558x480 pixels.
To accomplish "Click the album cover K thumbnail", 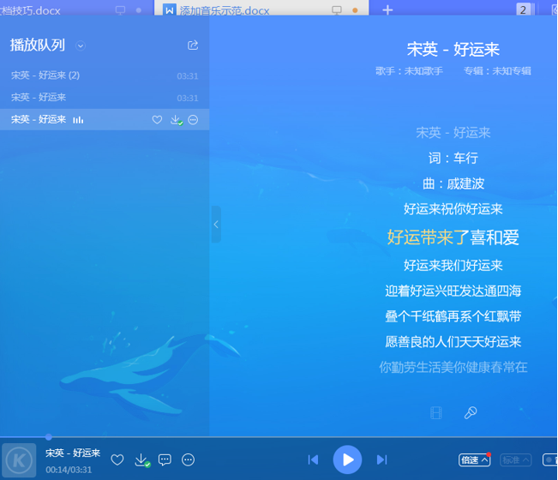I will [x=19, y=460].
